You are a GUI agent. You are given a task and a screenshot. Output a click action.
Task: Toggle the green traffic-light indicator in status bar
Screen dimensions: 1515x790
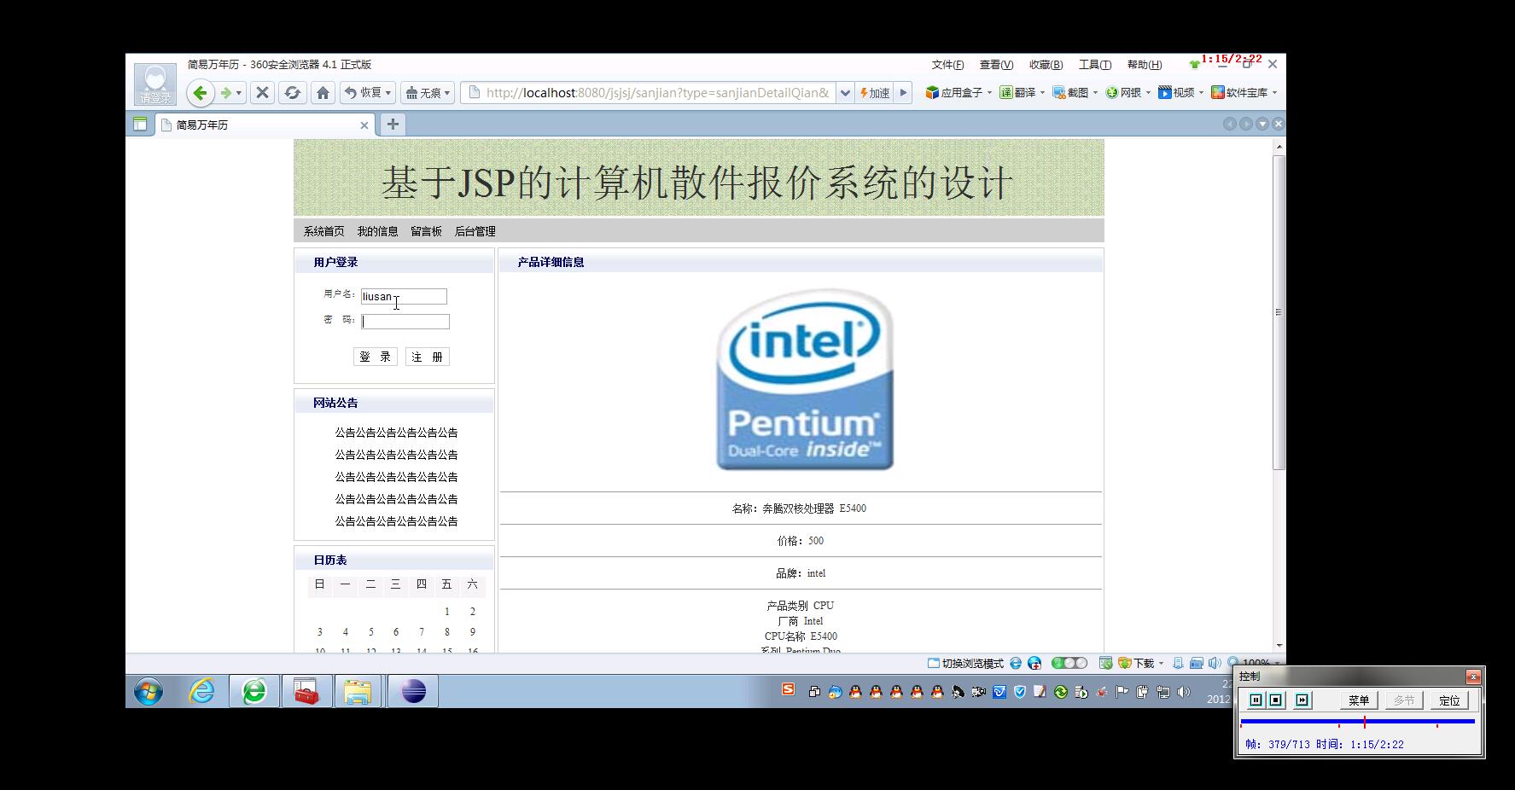[1069, 663]
